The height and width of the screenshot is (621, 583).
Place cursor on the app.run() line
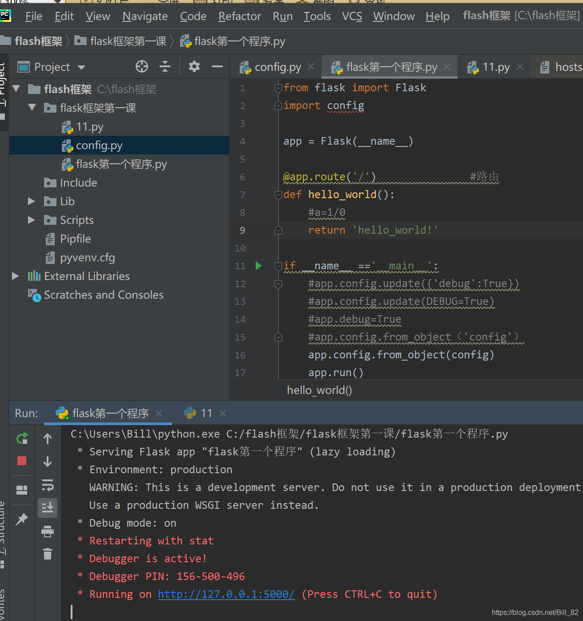point(336,373)
